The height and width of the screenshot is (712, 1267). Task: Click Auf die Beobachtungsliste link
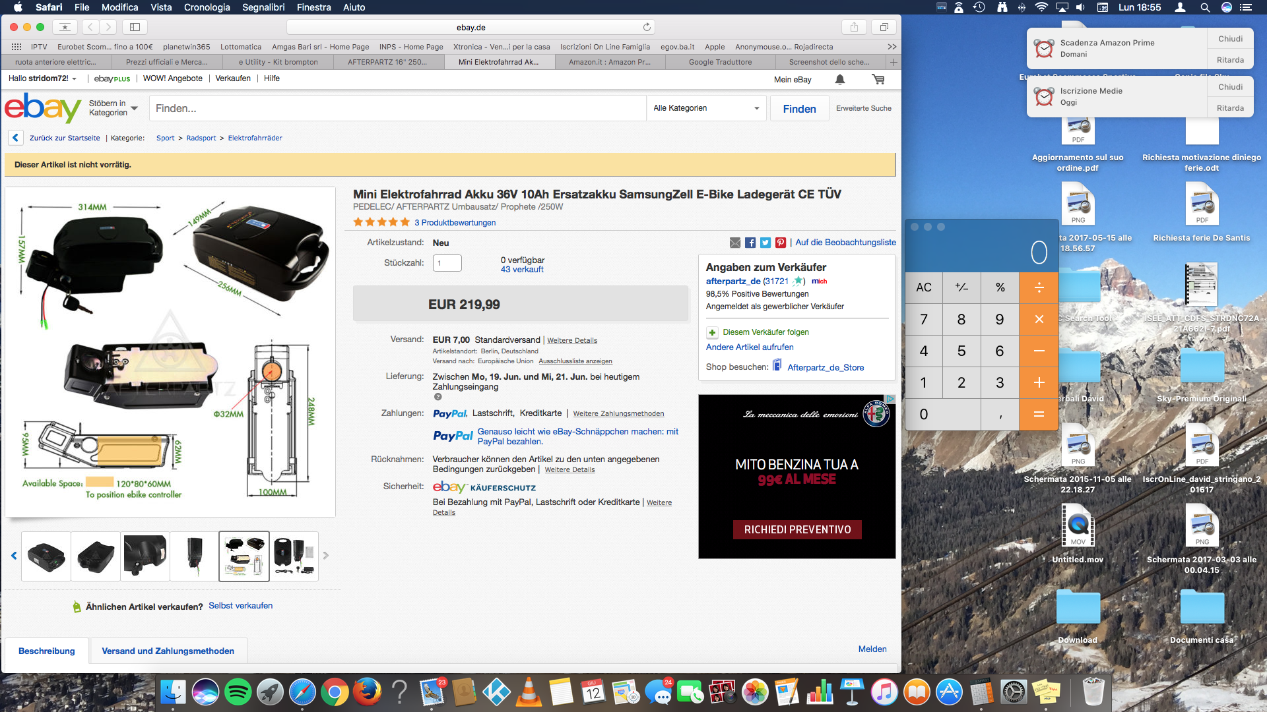click(x=845, y=243)
